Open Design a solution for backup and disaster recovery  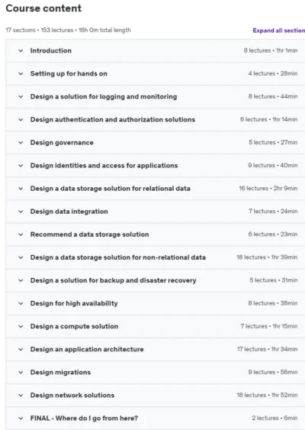point(113,280)
